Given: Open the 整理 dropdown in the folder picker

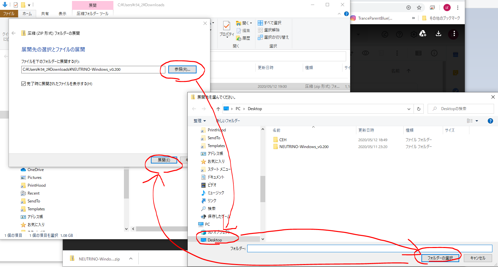Looking at the screenshot, I should tap(200, 121).
